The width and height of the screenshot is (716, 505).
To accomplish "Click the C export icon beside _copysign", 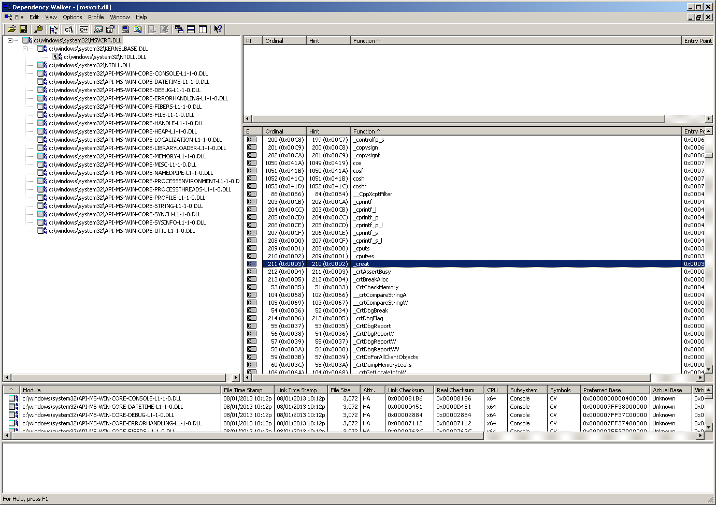I will point(252,147).
